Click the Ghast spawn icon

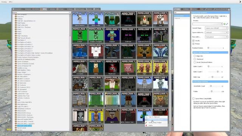tap(96, 51)
